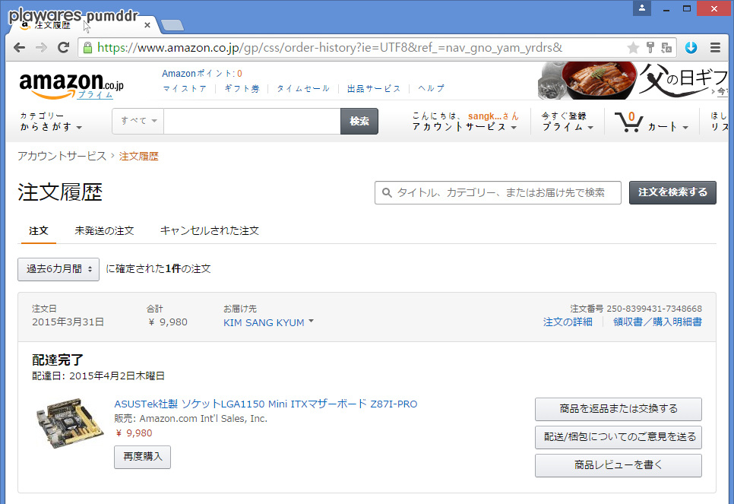
Task: Close the 注文履歴 browser tab
Action: click(x=147, y=25)
